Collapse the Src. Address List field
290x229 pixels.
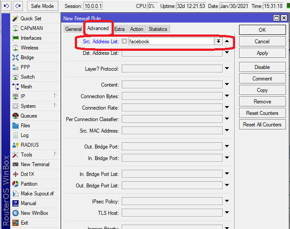point(227,41)
